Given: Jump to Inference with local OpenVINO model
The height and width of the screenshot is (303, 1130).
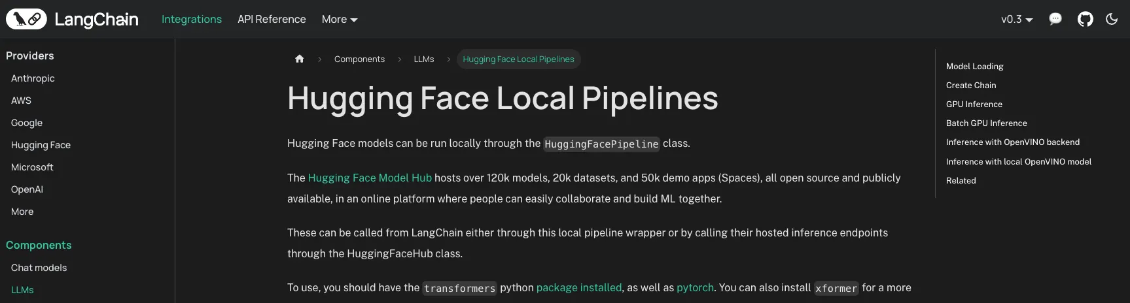Looking at the screenshot, I should click(1018, 161).
